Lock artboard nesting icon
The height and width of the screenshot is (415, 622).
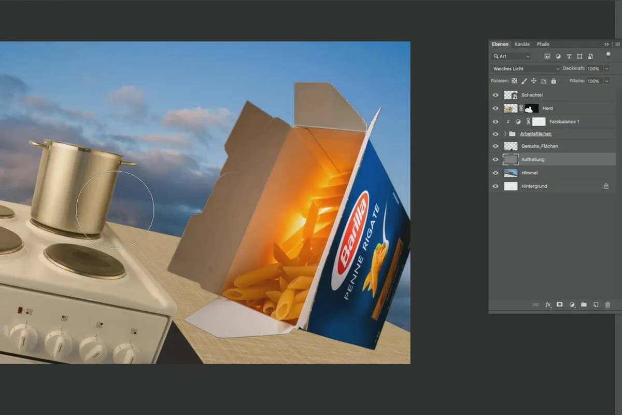point(544,81)
